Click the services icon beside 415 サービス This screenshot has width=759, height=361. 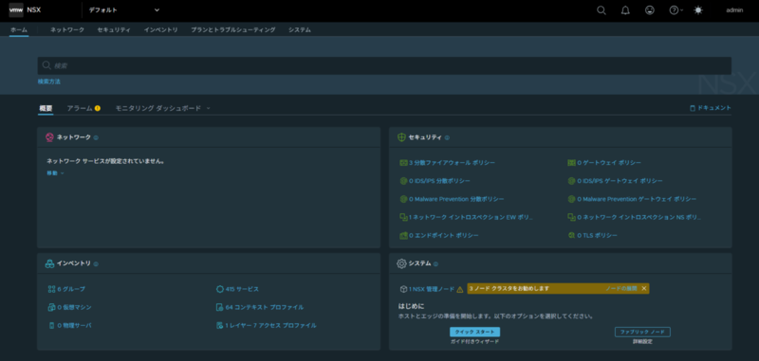220,289
